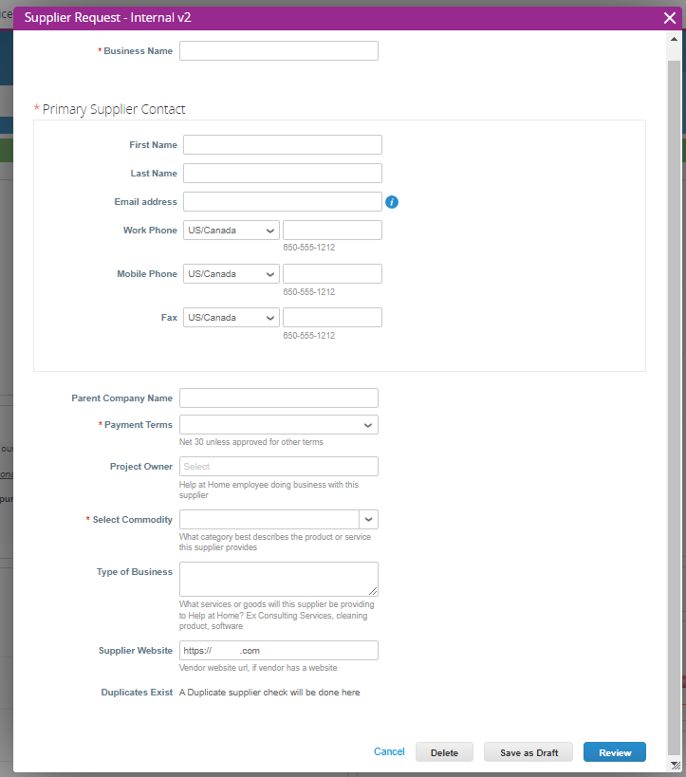Click the dialog vertical scrollbar

tap(674, 406)
